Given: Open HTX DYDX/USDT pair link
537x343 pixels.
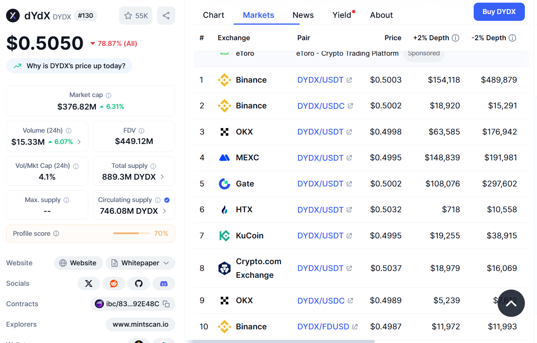Looking at the screenshot, I should point(325,210).
